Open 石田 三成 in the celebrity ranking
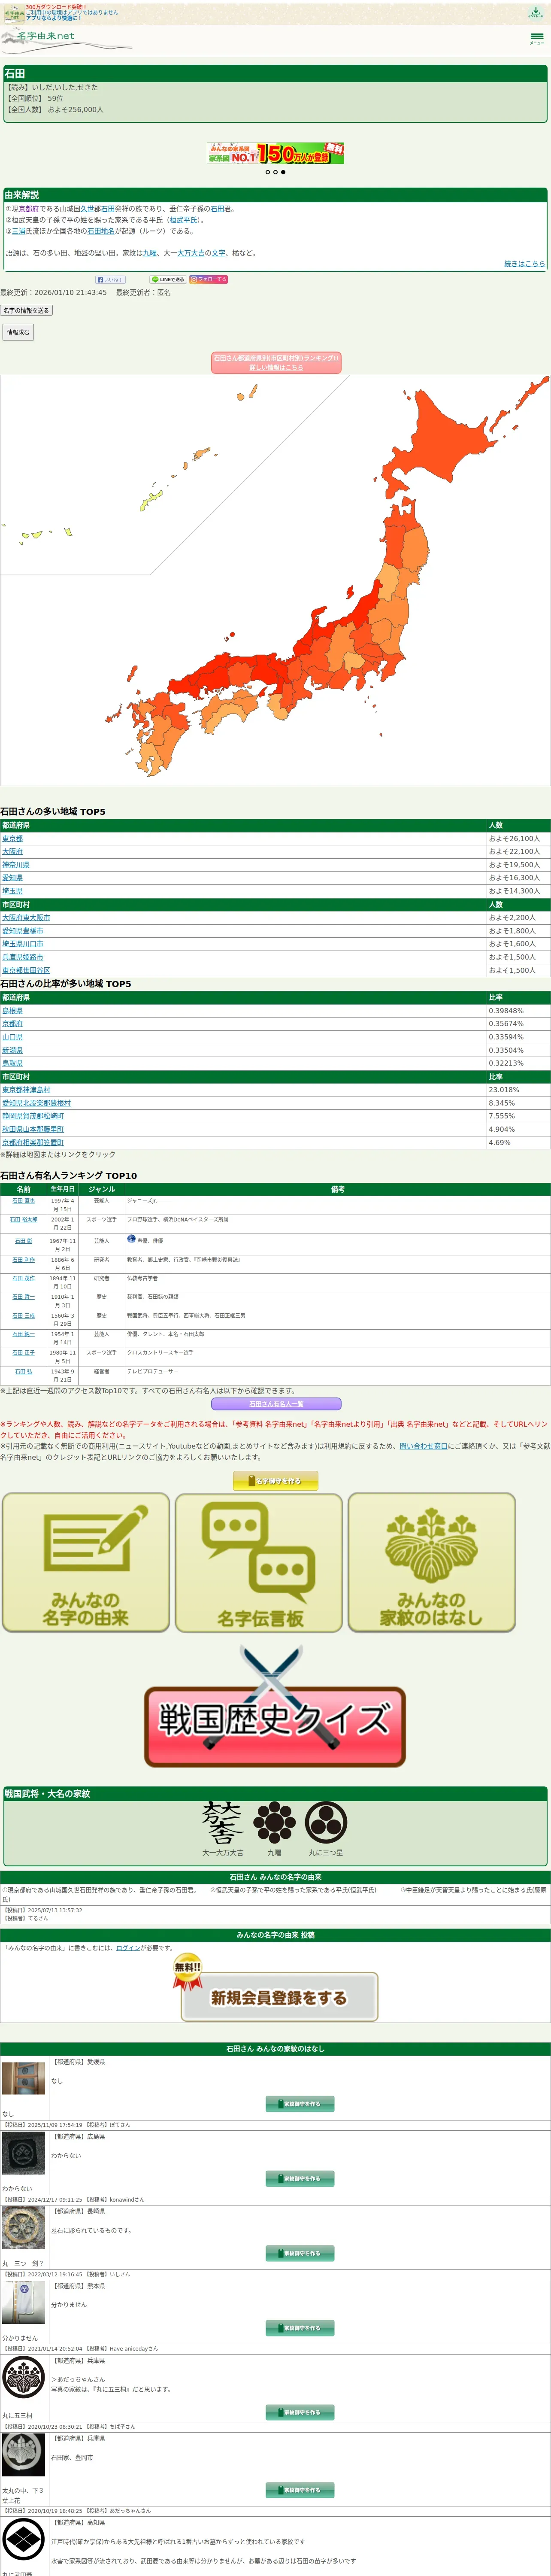This screenshot has height=2576, width=551. tap(24, 1316)
